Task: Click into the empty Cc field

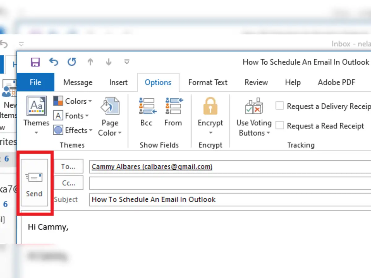Action: point(230,183)
